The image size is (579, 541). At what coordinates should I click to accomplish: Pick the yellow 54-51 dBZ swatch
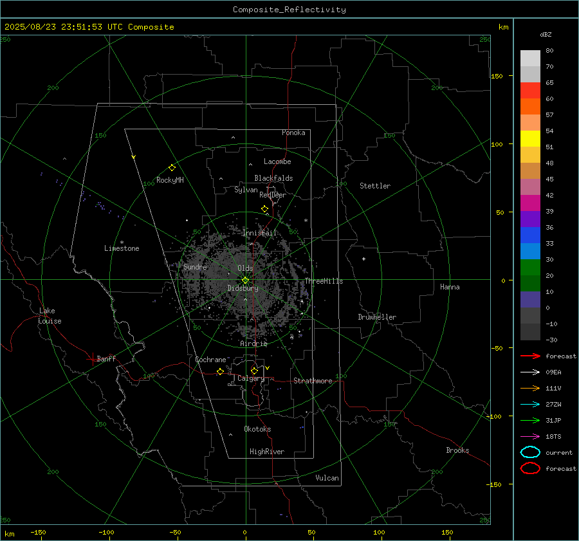pyautogui.click(x=530, y=139)
